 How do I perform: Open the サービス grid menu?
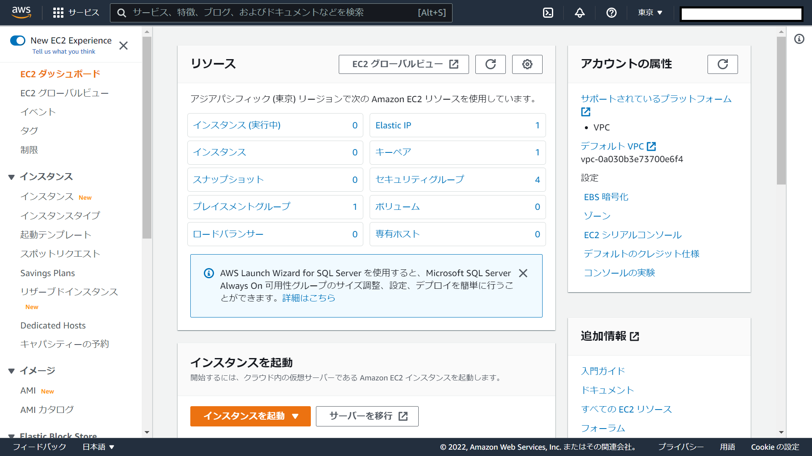coord(76,13)
